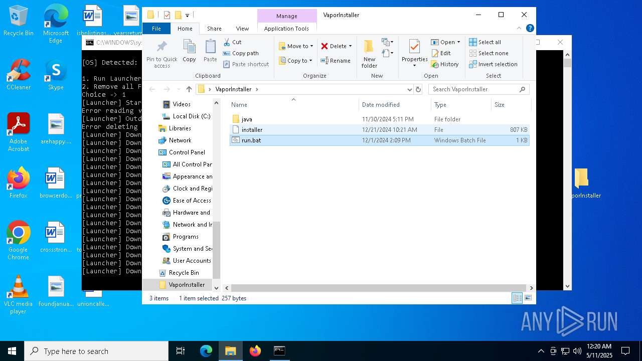This screenshot has height=361, width=642.
Task: Sort by Size column header
Action: point(511,105)
